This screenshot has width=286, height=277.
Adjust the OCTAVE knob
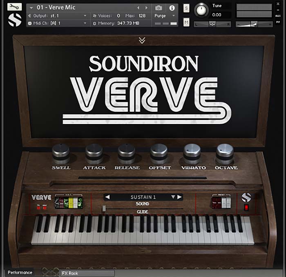[x=225, y=154]
